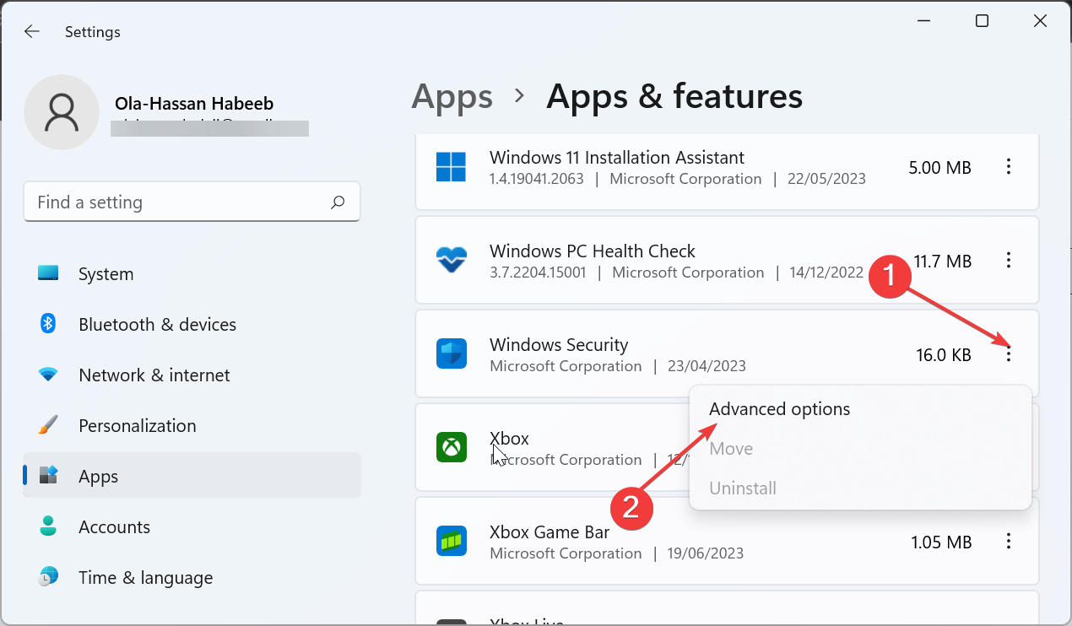The width and height of the screenshot is (1072, 626).
Task: Go back using the Settings back arrow
Action: pyautogui.click(x=32, y=32)
